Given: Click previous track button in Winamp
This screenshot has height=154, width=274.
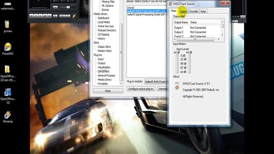Looking at the screenshot, I should point(31,16).
